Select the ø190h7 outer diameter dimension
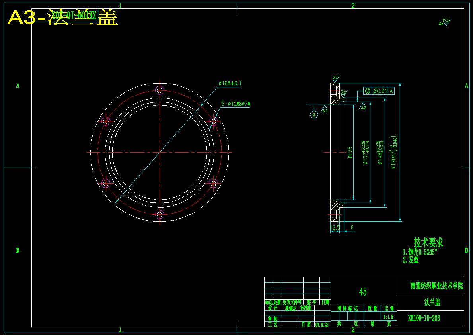 tap(394, 152)
